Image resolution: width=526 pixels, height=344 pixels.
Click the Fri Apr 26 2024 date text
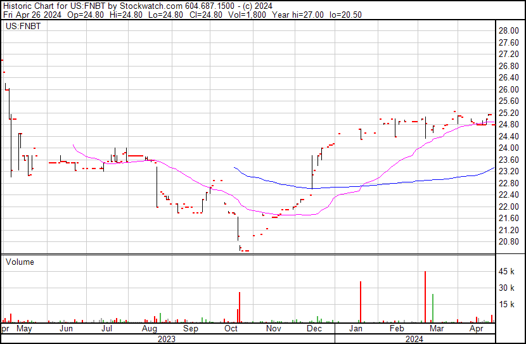32,15
